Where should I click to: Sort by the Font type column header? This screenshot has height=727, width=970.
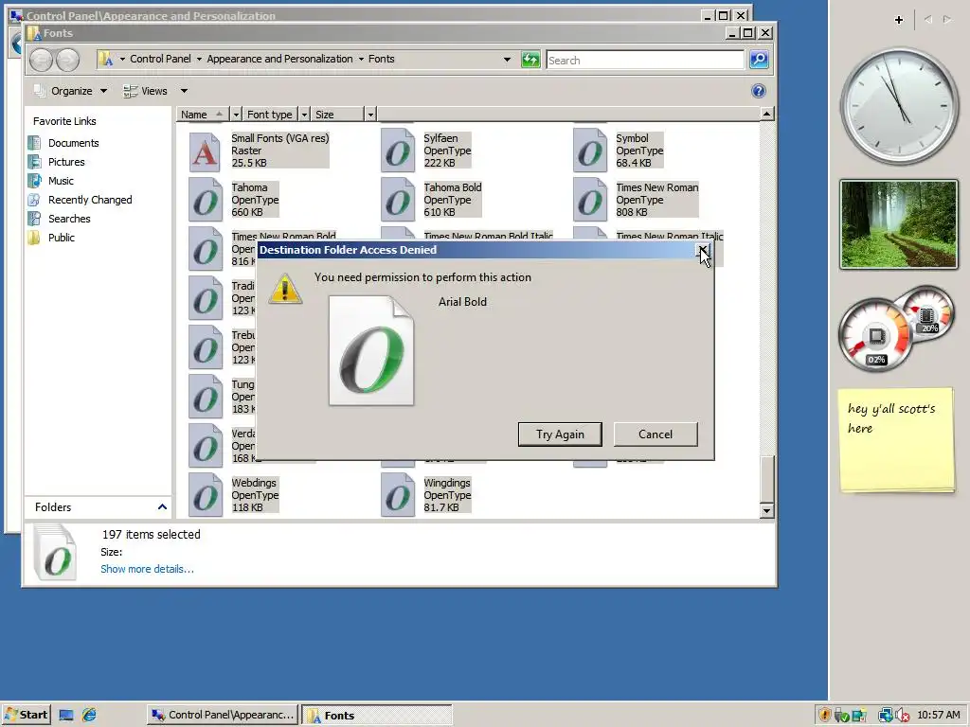(270, 115)
